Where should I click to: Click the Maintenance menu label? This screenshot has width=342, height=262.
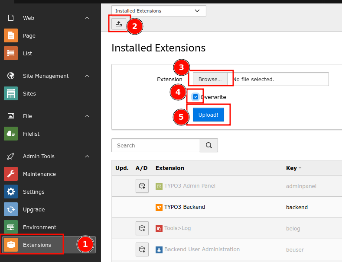tap(39, 174)
